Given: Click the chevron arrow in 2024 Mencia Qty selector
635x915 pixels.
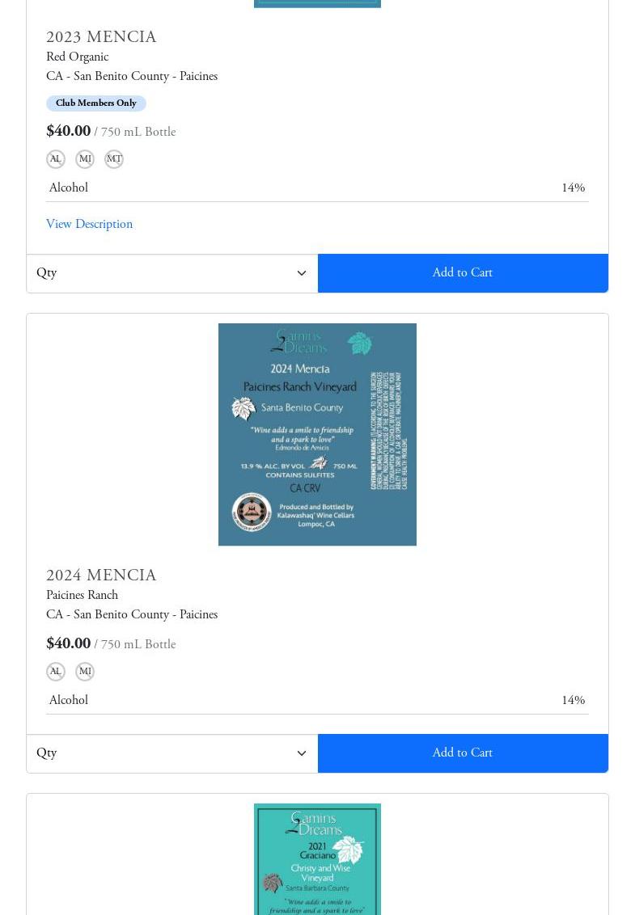Looking at the screenshot, I should click(302, 753).
